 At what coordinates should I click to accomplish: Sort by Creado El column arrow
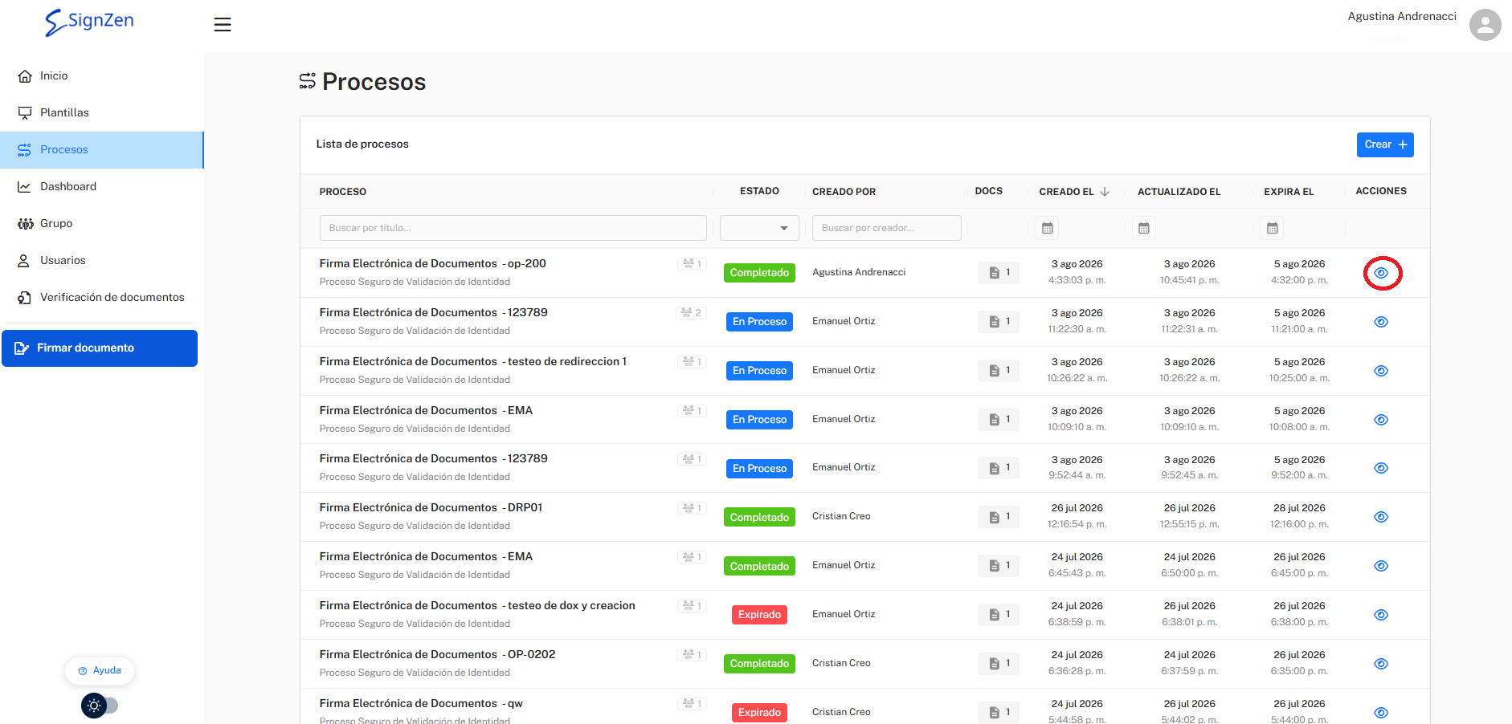[1105, 192]
